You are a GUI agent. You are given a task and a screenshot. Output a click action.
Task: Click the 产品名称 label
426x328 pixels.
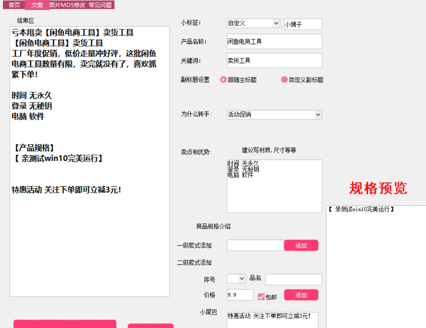pos(194,42)
